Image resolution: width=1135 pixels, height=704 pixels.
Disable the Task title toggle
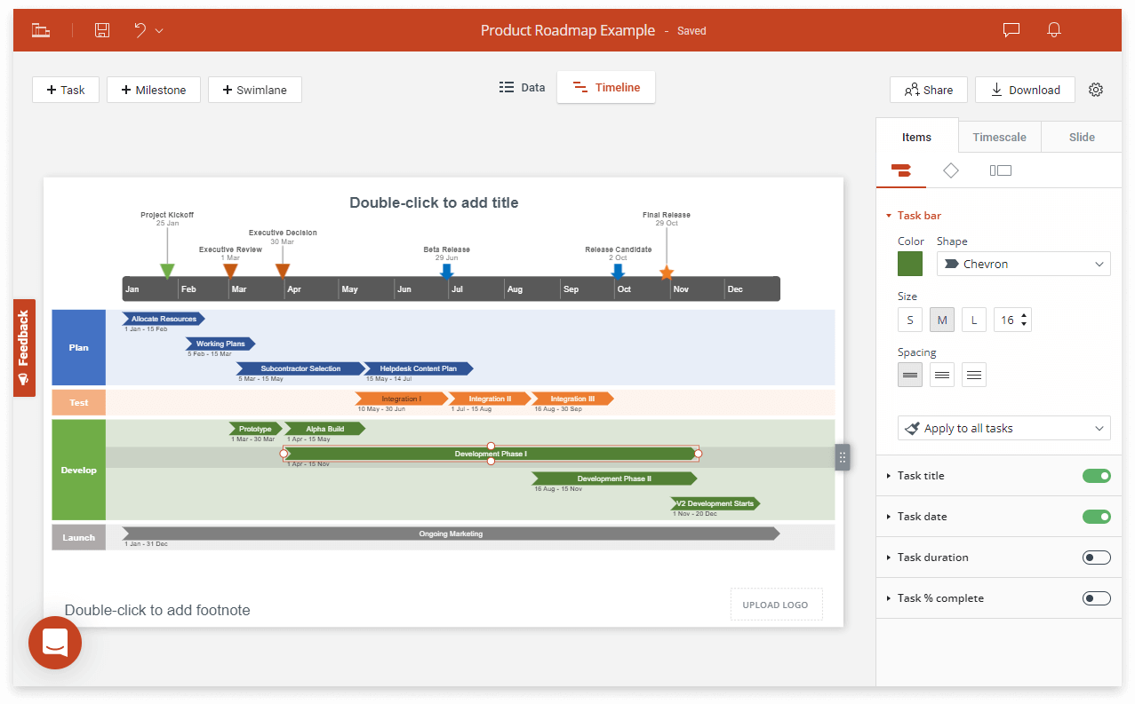click(x=1096, y=475)
